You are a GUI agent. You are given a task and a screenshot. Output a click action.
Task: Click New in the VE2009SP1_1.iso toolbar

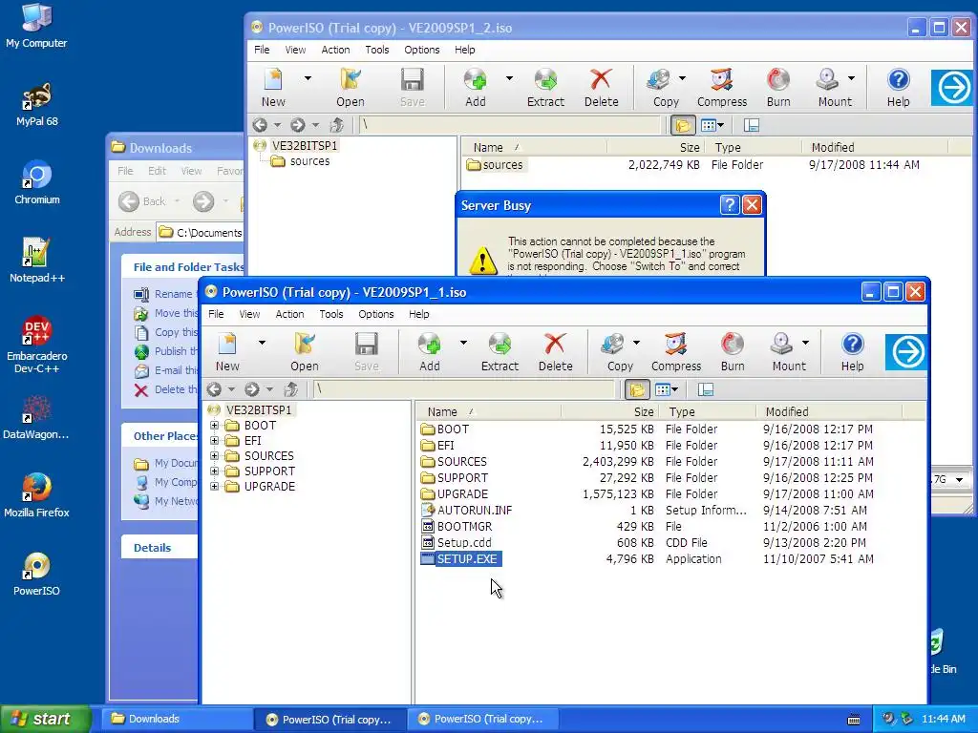point(227,351)
